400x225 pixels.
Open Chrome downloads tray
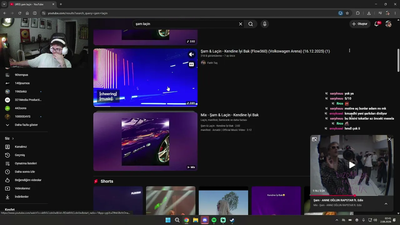(369, 13)
